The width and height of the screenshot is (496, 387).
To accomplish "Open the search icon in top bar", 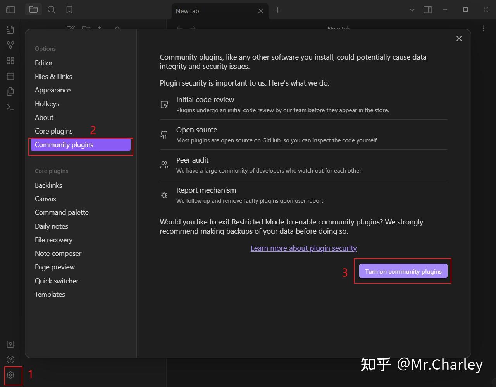I will (51, 10).
